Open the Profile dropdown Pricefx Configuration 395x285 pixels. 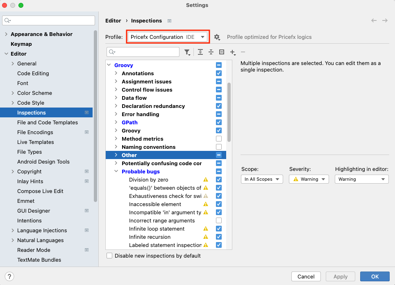(x=168, y=37)
